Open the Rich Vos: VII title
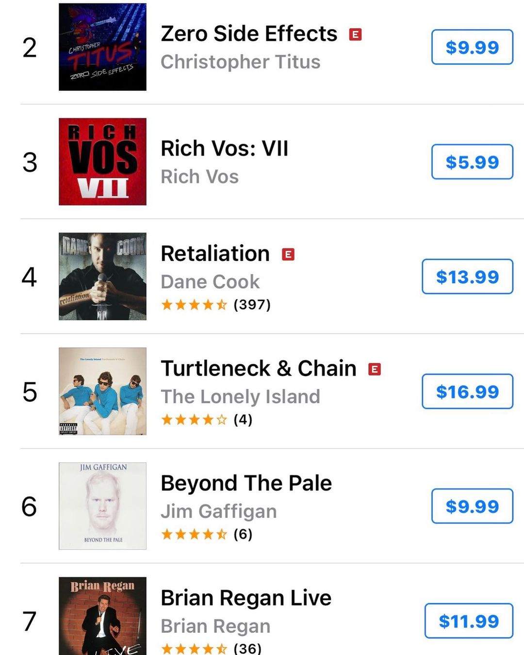Screen dimensions: 524x655 224,148
